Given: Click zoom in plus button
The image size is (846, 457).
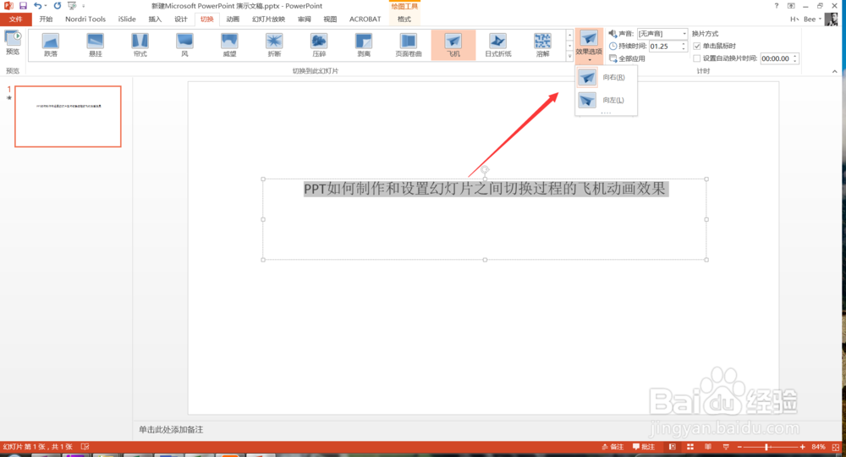Looking at the screenshot, I should pyautogui.click(x=803, y=447).
